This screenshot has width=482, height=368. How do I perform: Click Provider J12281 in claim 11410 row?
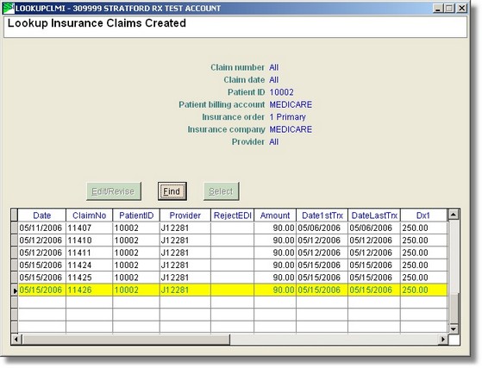185,240
